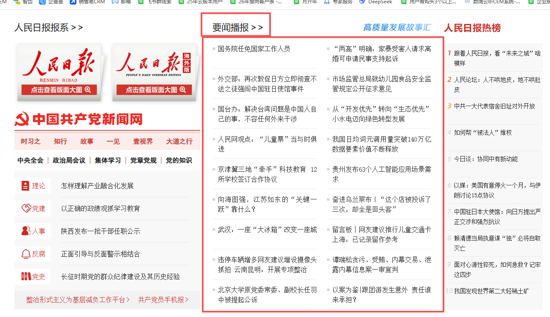
Task: Open hot item 10 第二大轻稀土矿
Action: (491, 291)
